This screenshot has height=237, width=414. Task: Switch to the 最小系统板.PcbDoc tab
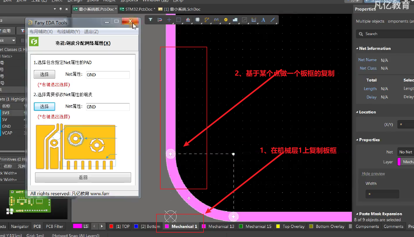[95, 9]
